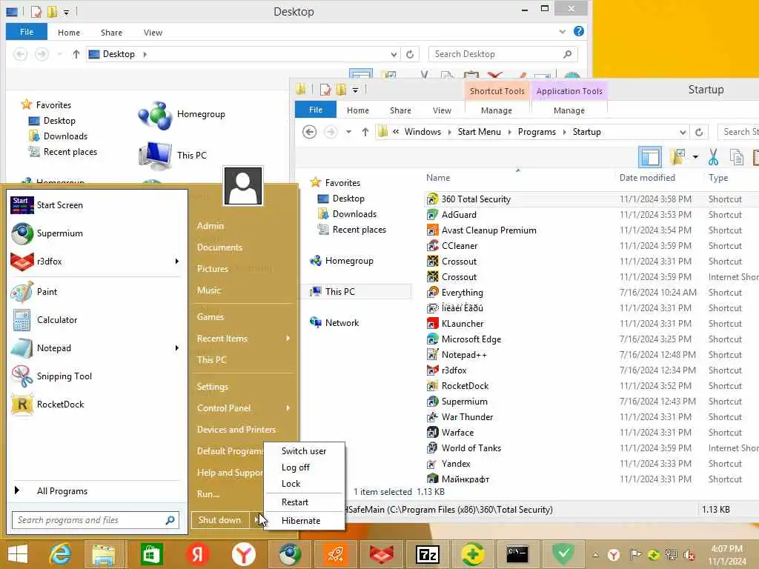Screen dimensions: 759x569
Task: Show hidden system tray icons
Action: coord(596,555)
